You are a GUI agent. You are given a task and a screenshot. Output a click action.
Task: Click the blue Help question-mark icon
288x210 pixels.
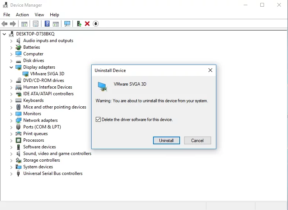click(47, 24)
